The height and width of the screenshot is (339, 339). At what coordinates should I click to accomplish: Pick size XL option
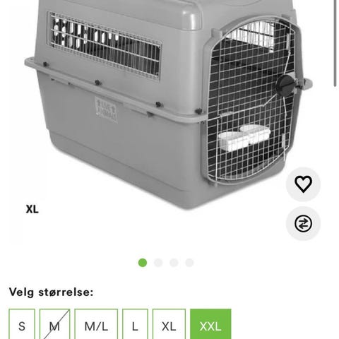[169, 325]
